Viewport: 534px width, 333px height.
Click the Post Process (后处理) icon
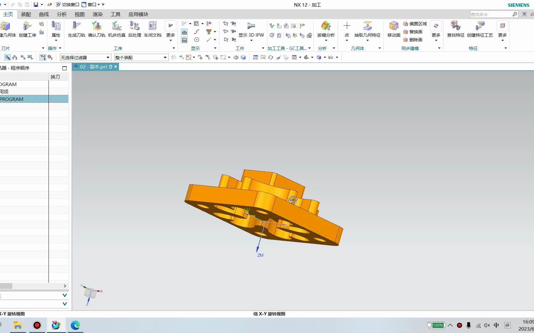point(134,29)
